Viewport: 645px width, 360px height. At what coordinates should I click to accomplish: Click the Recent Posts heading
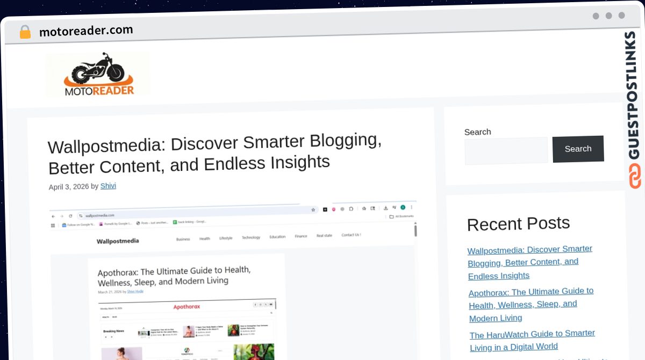click(518, 224)
